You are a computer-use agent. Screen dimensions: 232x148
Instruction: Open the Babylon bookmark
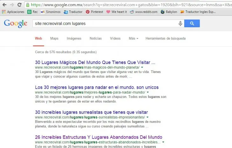169,12
